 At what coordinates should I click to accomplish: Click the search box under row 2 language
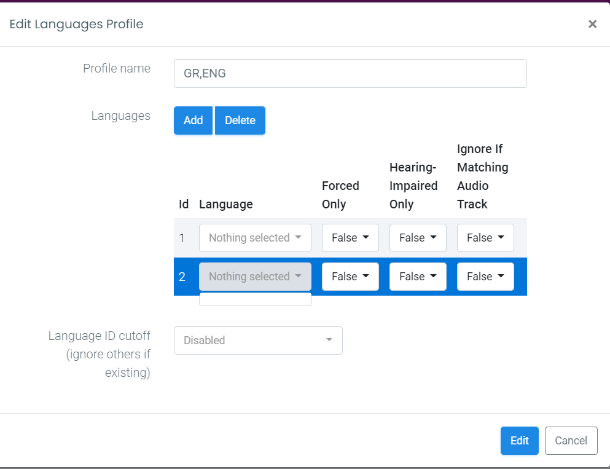(255, 299)
